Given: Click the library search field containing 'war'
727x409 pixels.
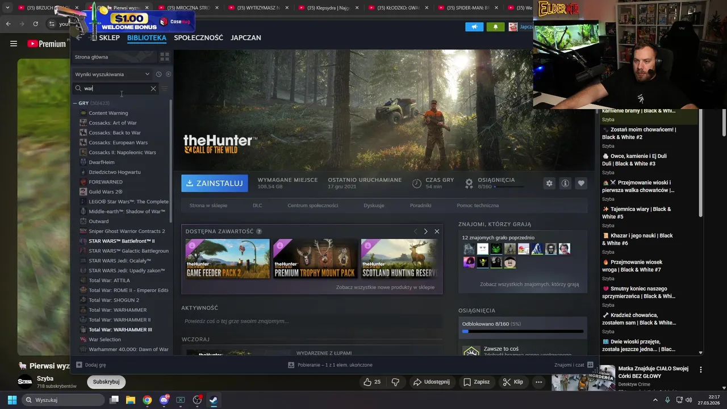Looking at the screenshot, I should point(116,89).
